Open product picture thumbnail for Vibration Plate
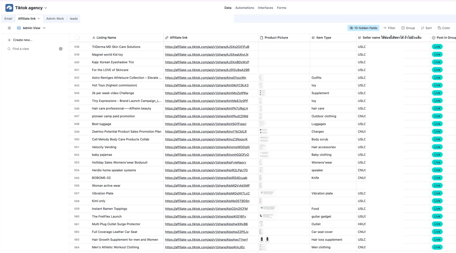The image size is (456, 253). (x=267, y=193)
